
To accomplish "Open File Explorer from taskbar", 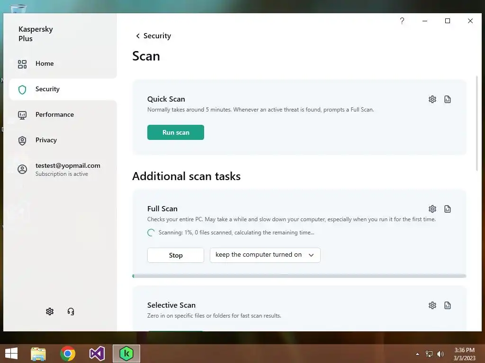I will [x=38, y=354].
